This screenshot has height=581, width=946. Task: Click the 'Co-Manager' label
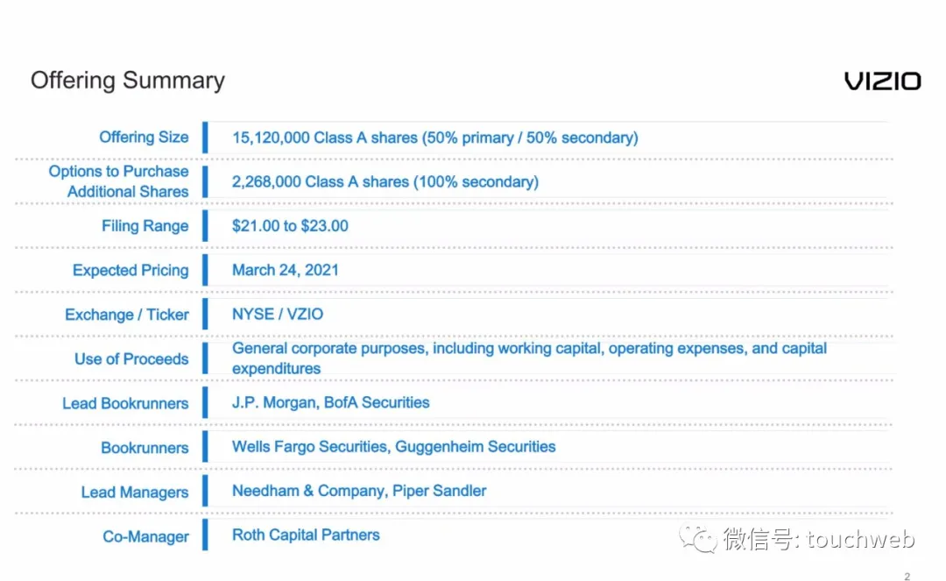tap(145, 535)
